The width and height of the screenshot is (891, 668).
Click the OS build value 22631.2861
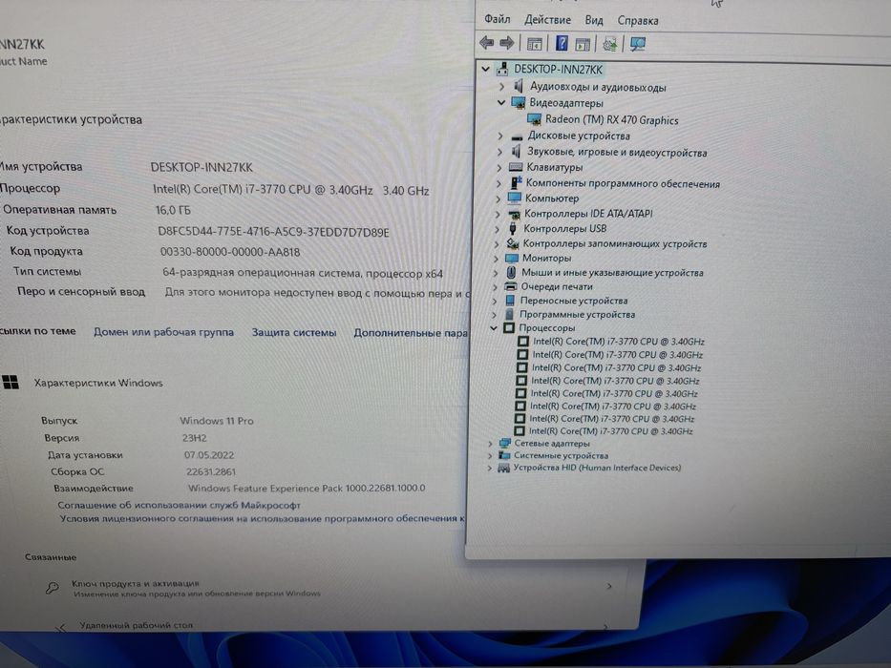point(210,471)
